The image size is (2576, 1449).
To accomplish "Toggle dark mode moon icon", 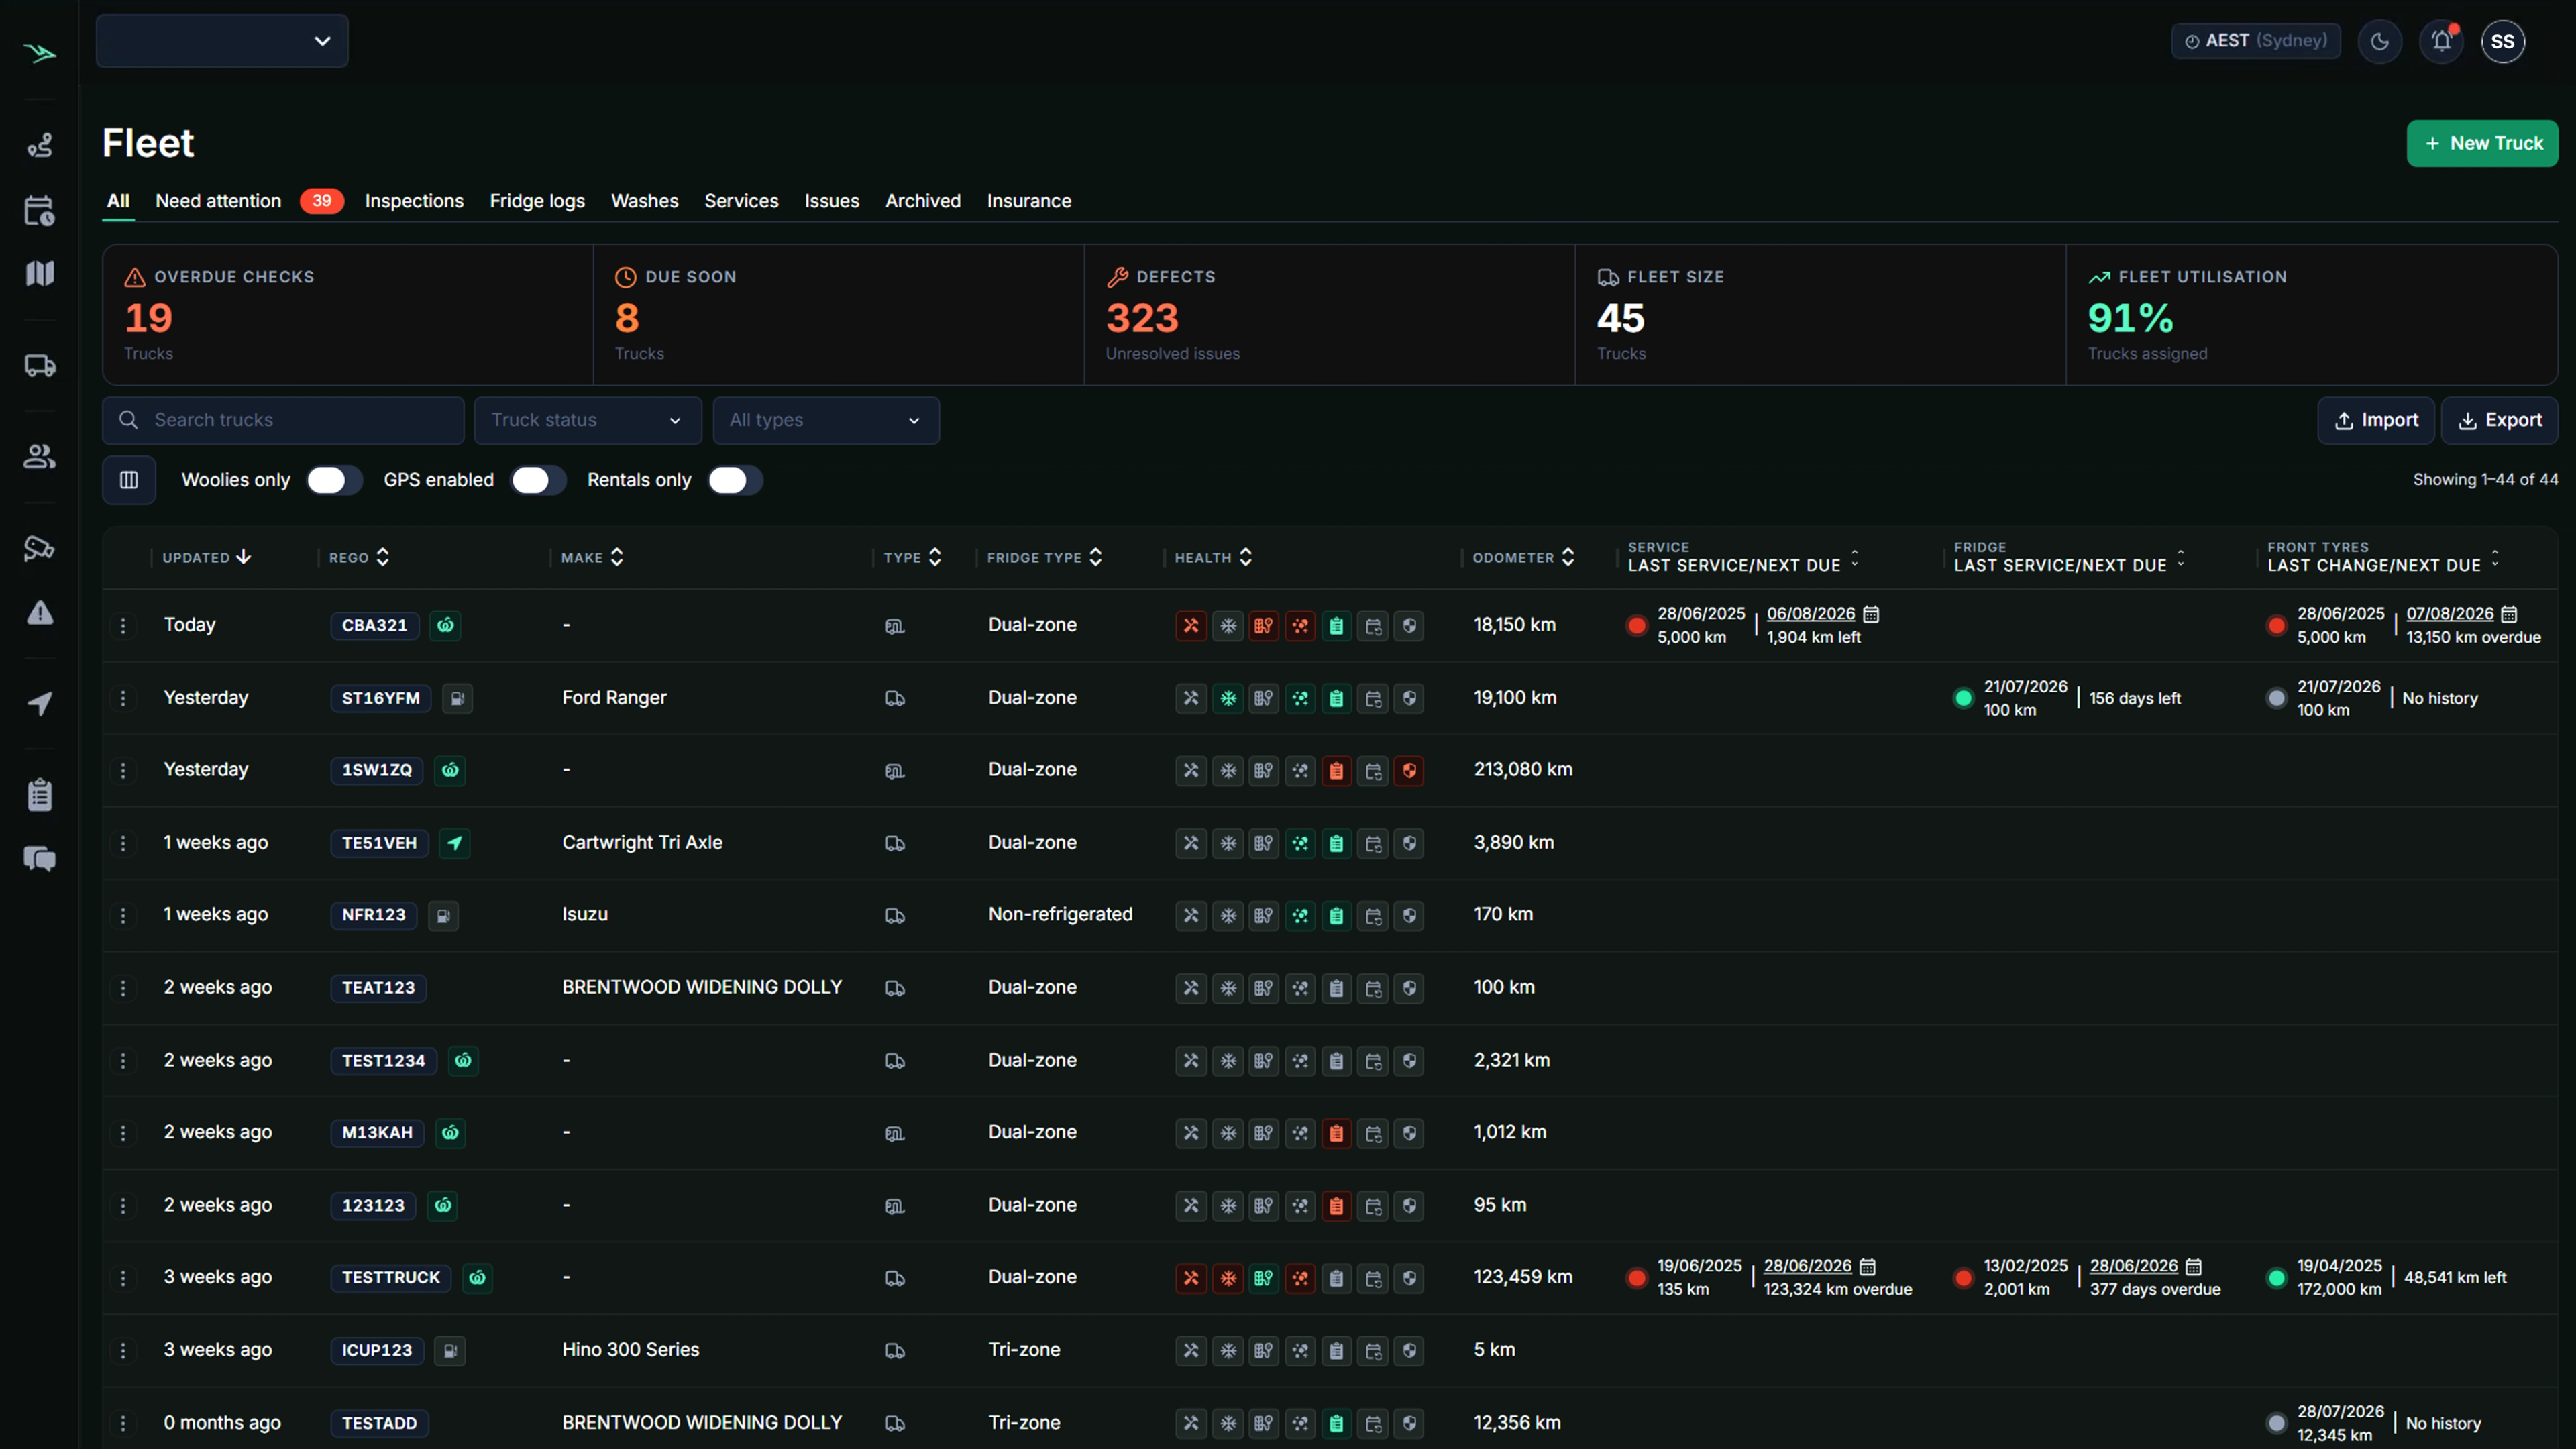I will click(2379, 41).
